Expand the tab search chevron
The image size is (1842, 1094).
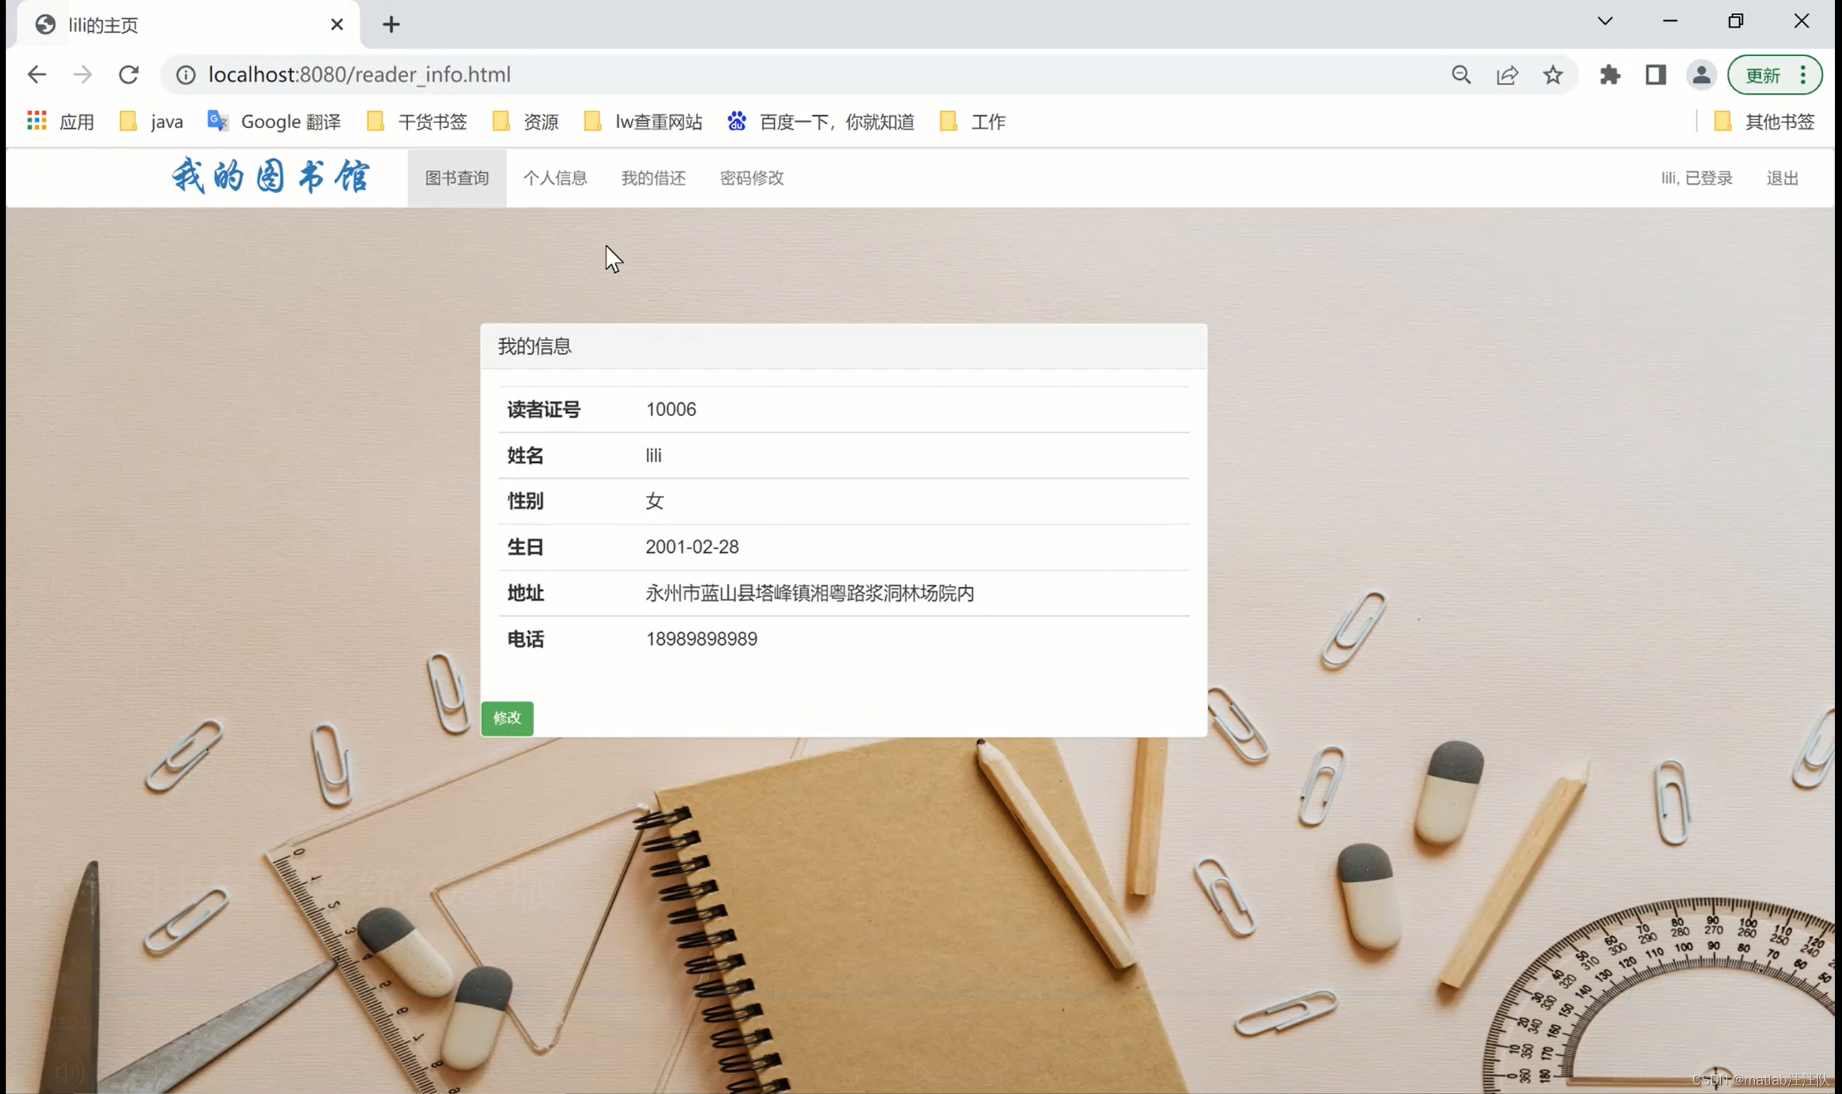tap(1605, 22)
